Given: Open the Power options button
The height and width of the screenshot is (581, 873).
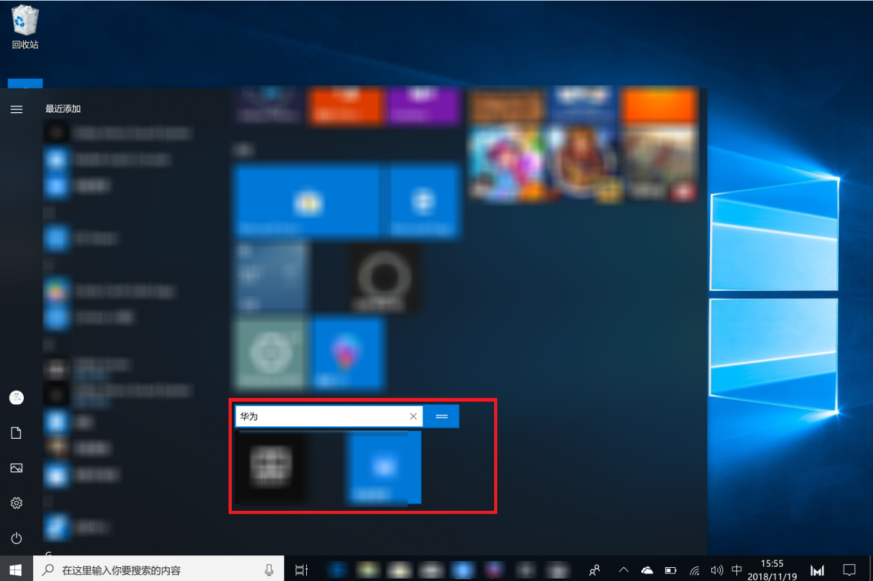Looking at the screenshot, I should click(x=16, y=538).
